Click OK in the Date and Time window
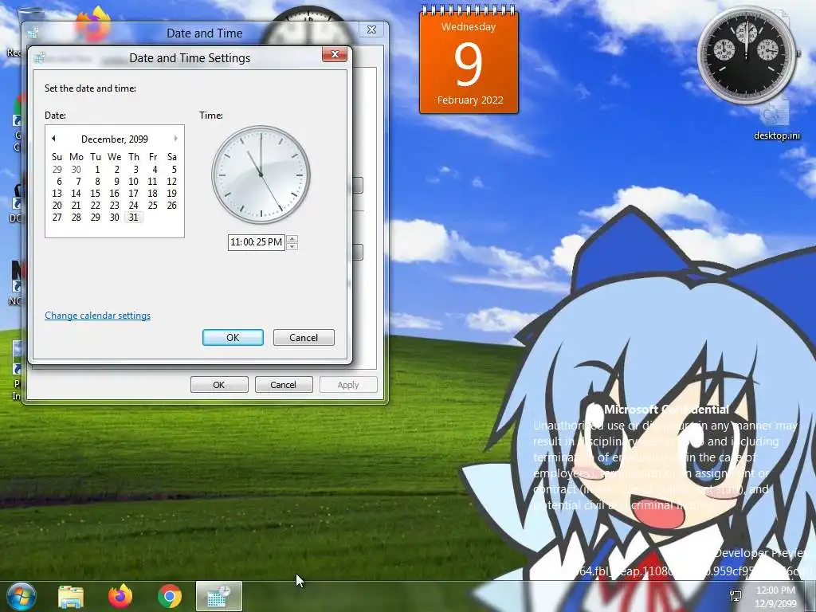This screenshot has height=612, width=816. 219,385
